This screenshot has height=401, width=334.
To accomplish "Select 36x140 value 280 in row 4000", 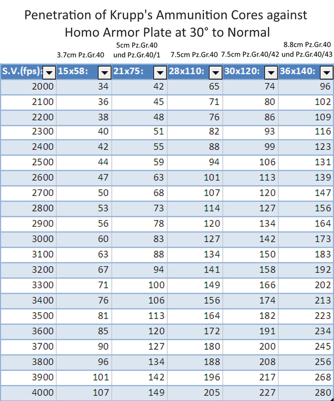I will point(306,393).
